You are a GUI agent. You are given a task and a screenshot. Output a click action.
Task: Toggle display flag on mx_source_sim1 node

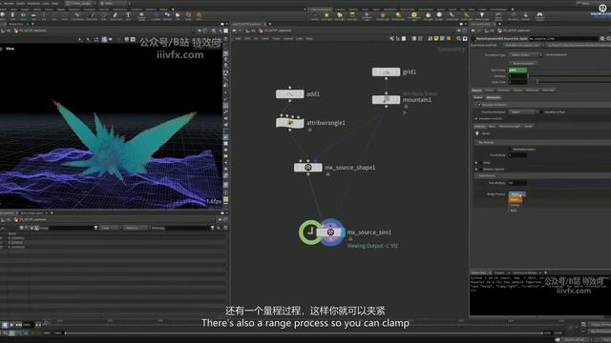coord(343,232)
